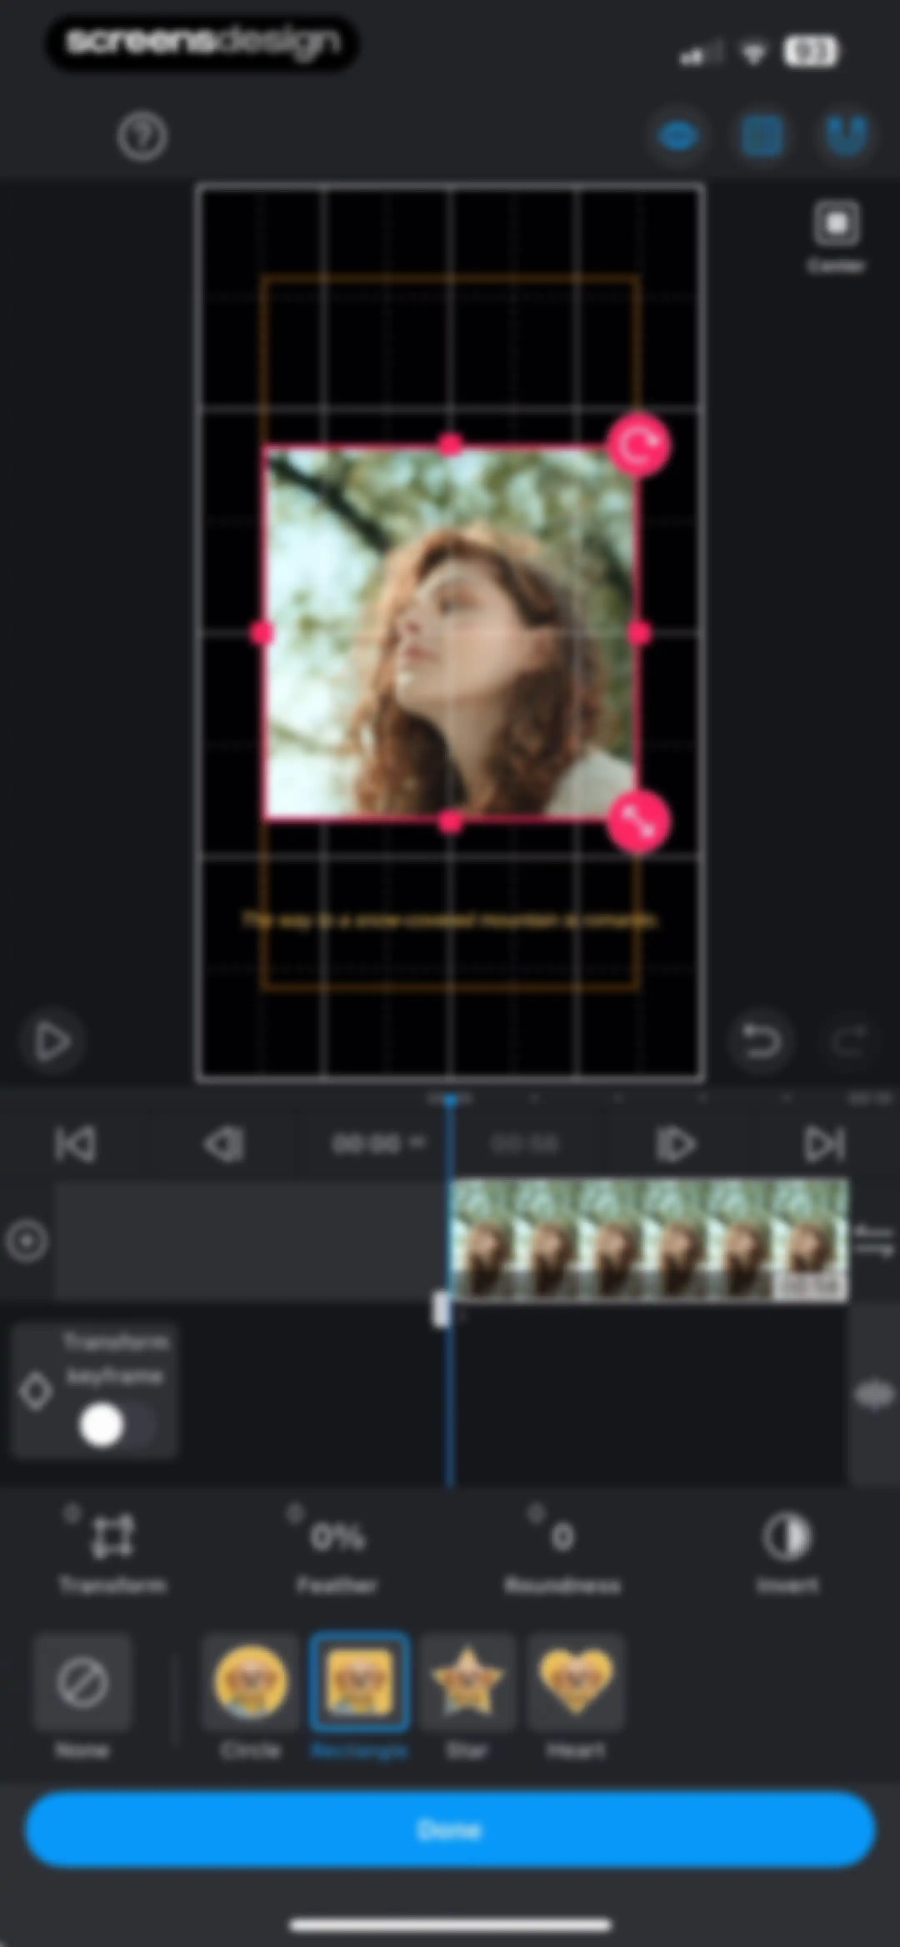This screenshot has width=900, height=1947.
Task: Open the help question mark icon
Action: (x=142, y=136)
